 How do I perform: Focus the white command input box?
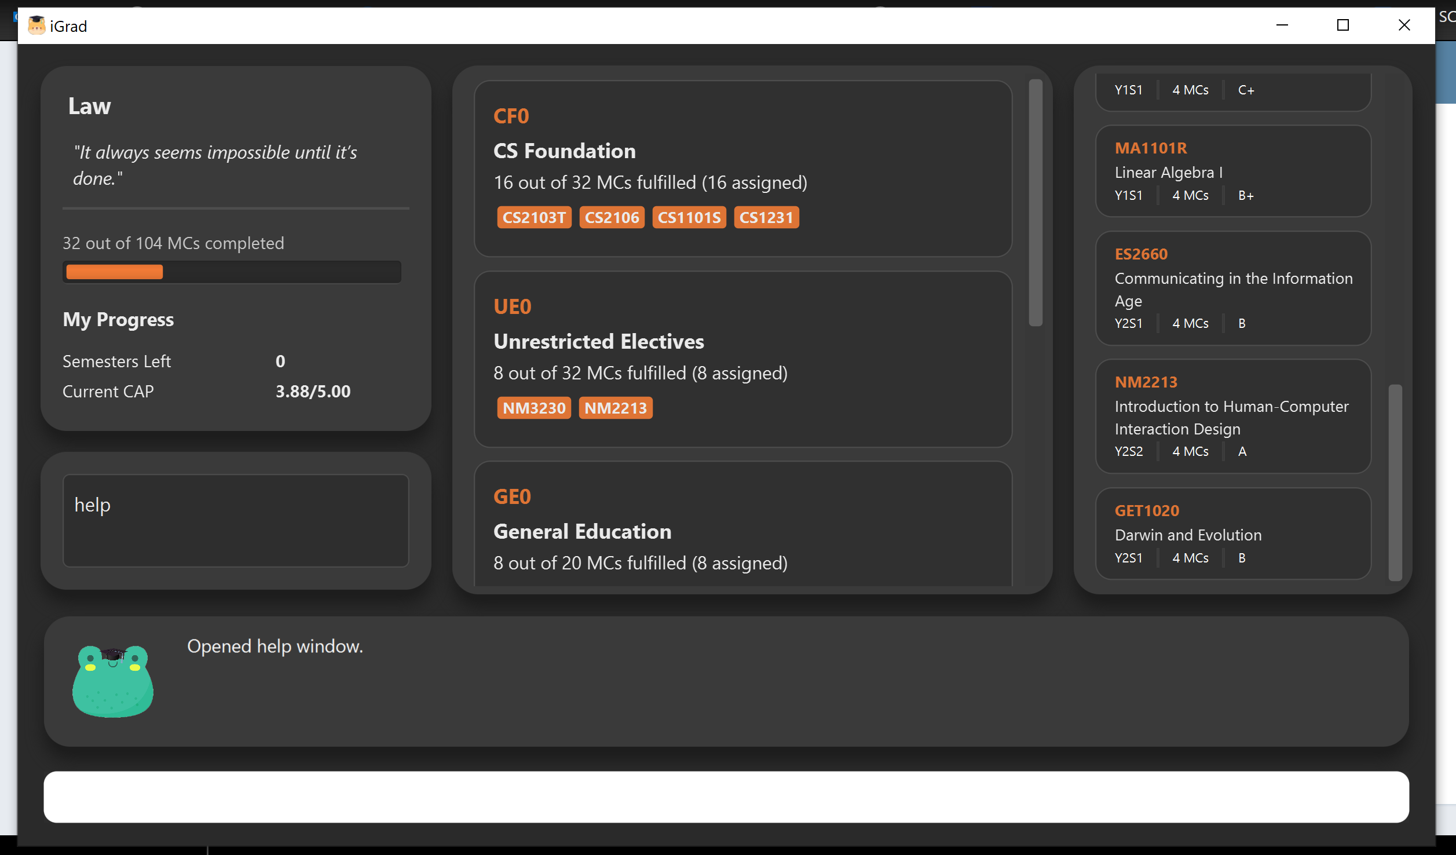click(726, 796)
